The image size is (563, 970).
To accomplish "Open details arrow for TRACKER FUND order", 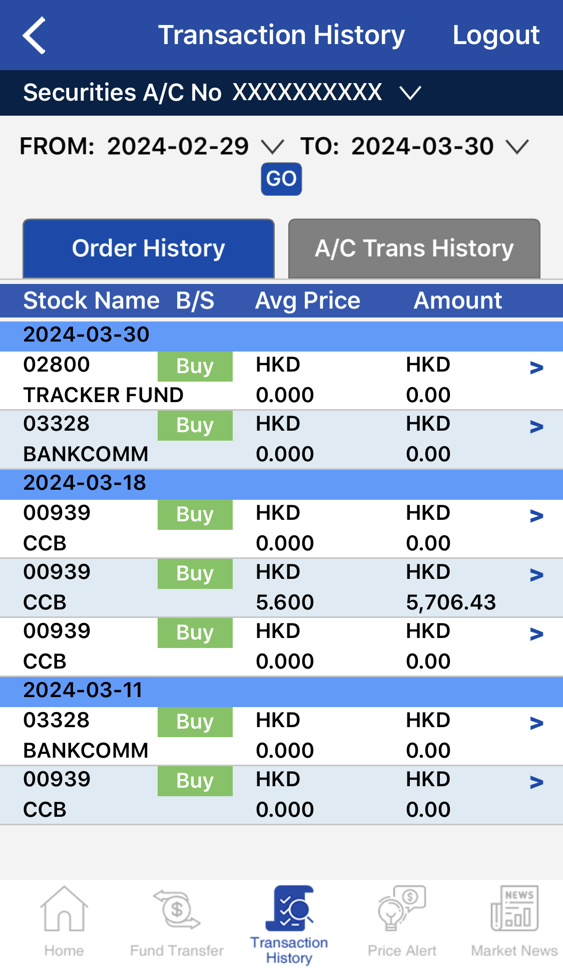I will [536, 368].
